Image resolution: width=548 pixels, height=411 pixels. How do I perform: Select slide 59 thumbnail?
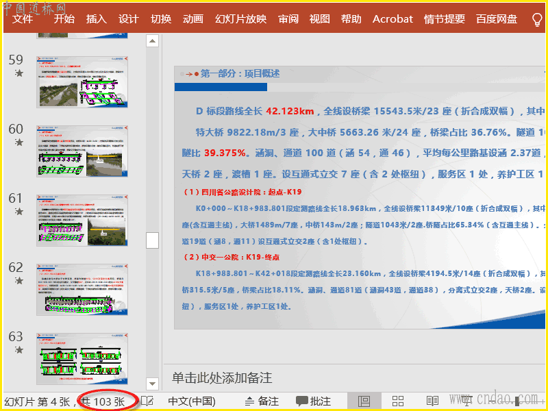coord(82,82)
